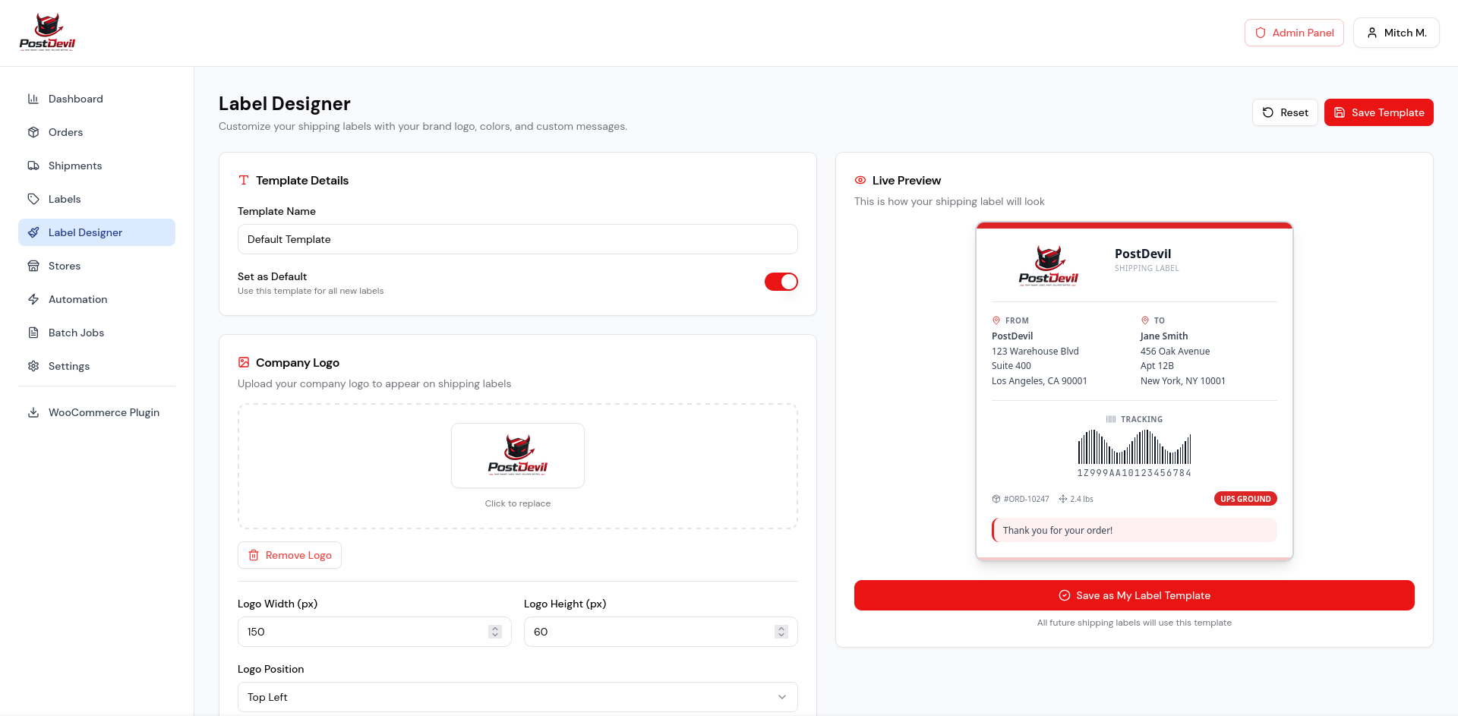The image size is (1458, 716).
Task: Click the Shipments truck icon
Action: point(33,166)
